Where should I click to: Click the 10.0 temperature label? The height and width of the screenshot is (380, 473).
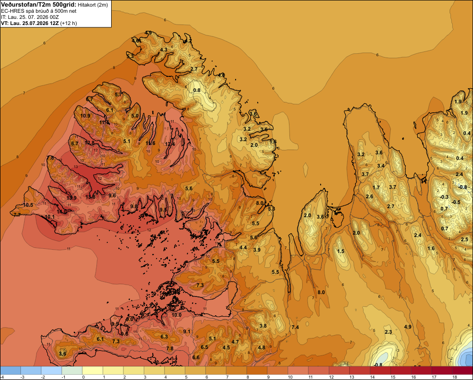coord(176,315)
